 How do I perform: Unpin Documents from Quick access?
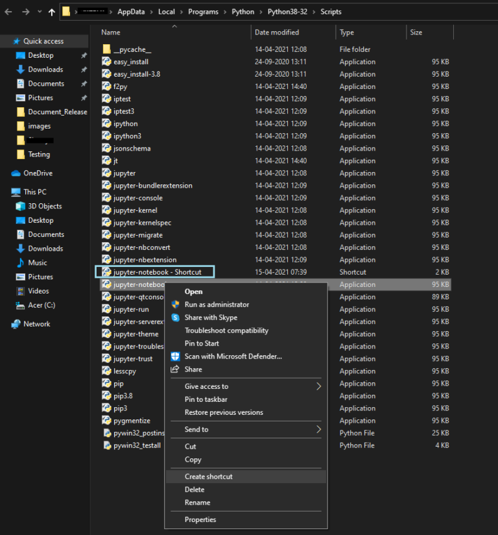(84, 84)
